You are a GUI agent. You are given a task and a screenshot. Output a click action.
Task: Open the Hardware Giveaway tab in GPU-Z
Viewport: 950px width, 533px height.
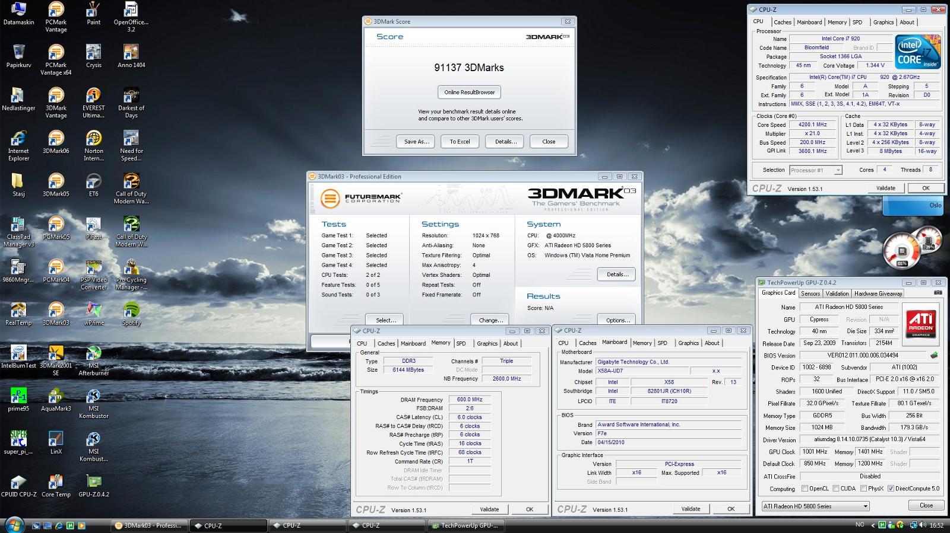point(878,293)
